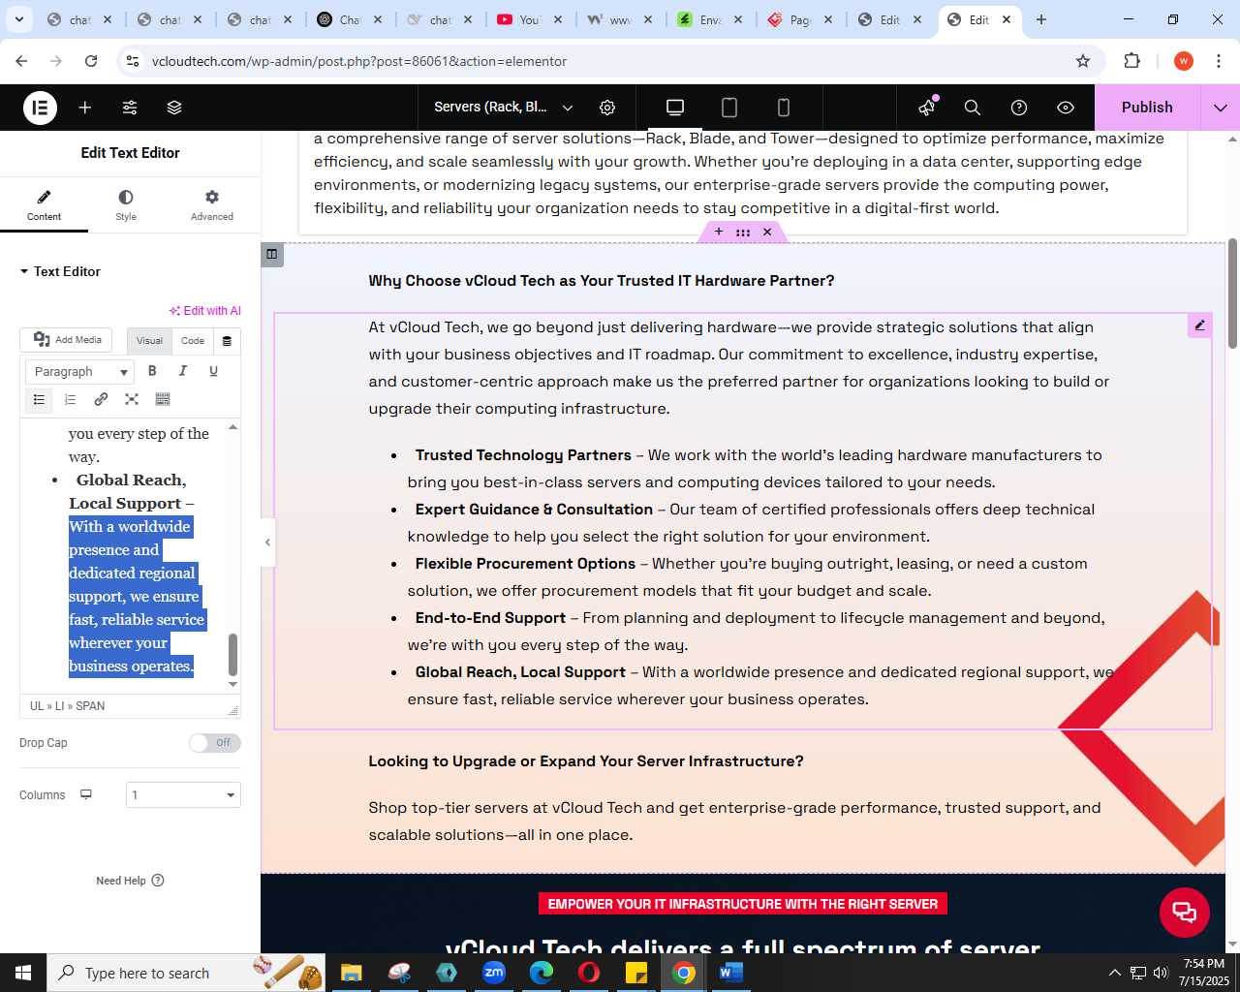Viewport: 1240px width, 992px height.
Task: Click Edit with AI link
Action: (205, 311)
